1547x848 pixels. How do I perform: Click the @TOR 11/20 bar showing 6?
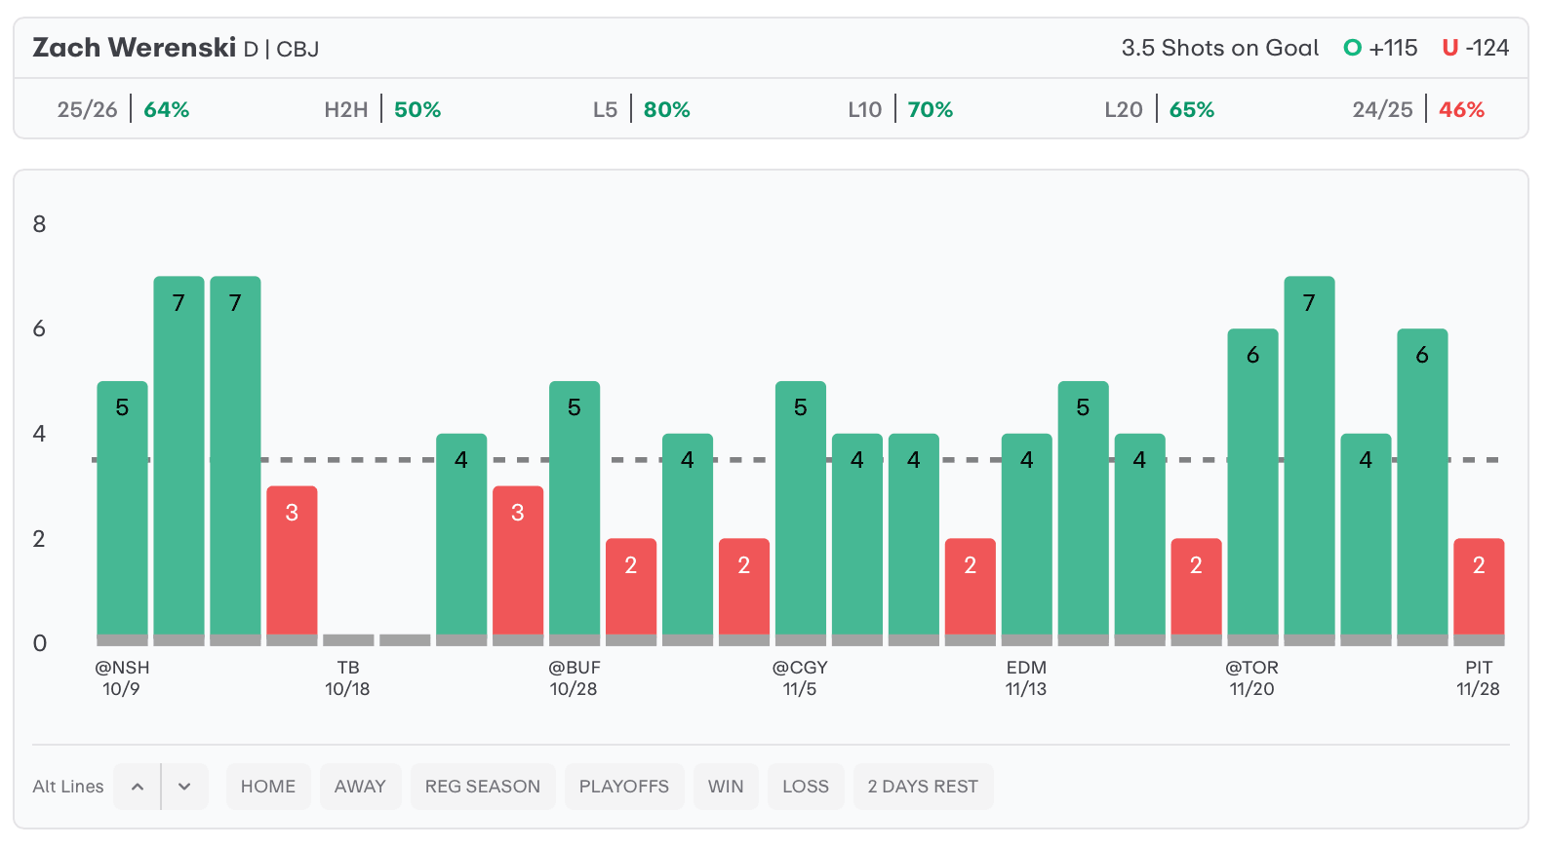[x=1252, y=482]
